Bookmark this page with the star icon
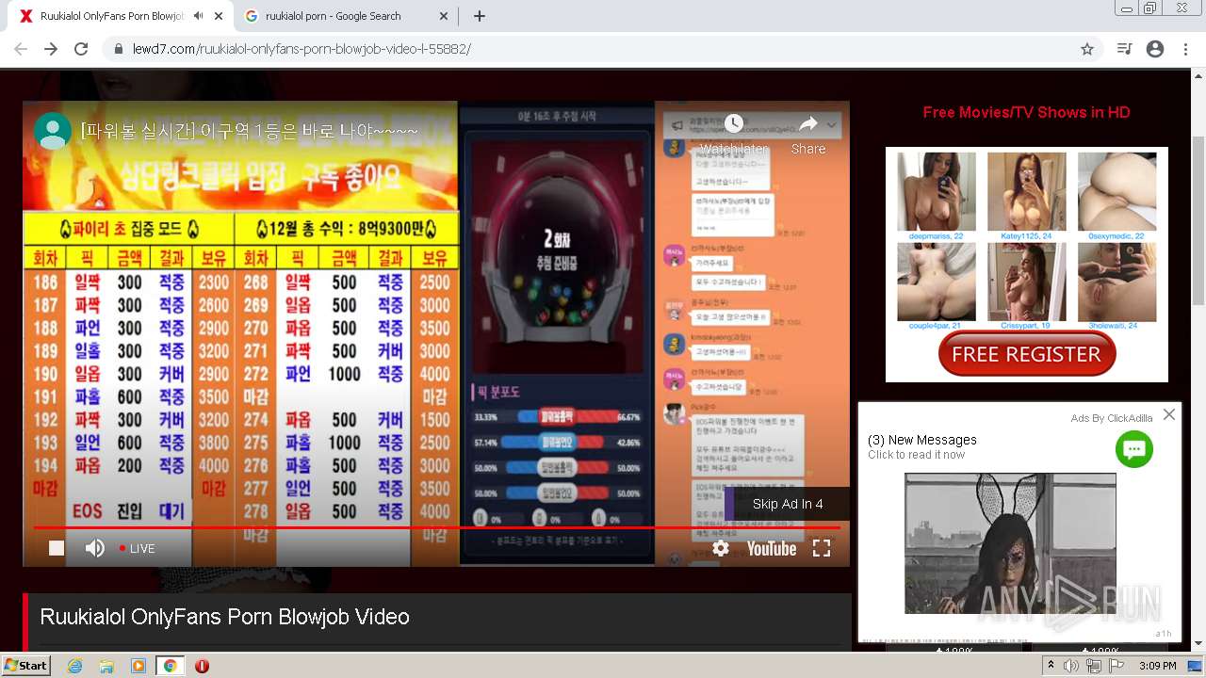1206x678 pixels. [1087, 49]
